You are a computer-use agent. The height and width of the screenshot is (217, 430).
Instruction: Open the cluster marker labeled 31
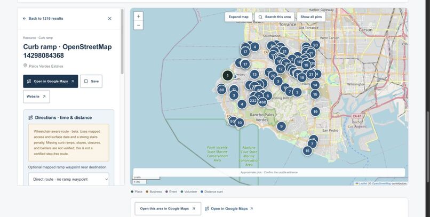tap(284, 51)
